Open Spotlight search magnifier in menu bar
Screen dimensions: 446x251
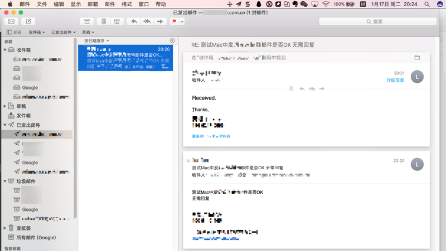pyautogui.click(x=427, y=4)
